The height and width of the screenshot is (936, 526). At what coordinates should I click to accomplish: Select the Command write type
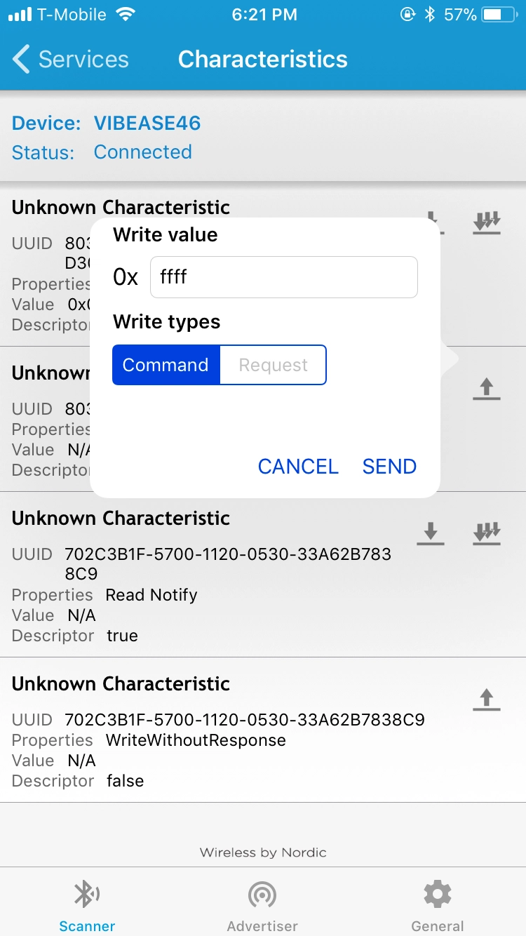(x=166, y=365)
